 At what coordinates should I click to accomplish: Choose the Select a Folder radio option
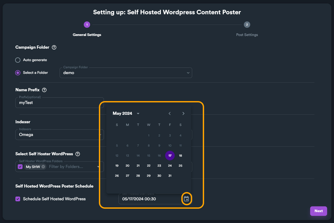[18, 73]
